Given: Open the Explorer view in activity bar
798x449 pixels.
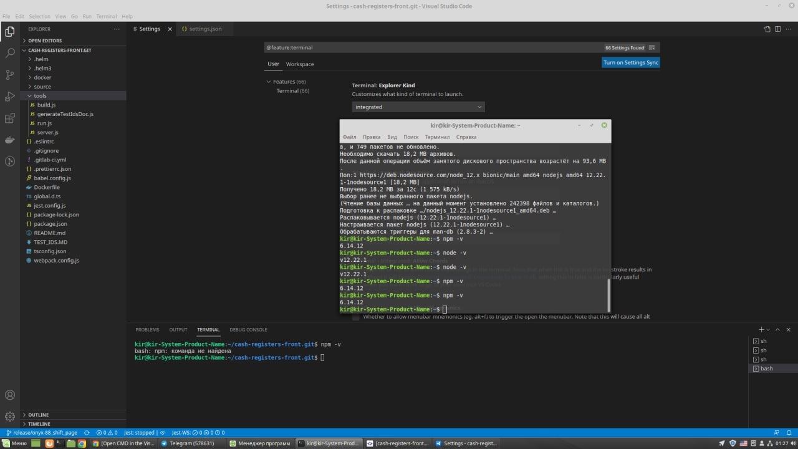Looking at the screenshot, I should [10, 31].
